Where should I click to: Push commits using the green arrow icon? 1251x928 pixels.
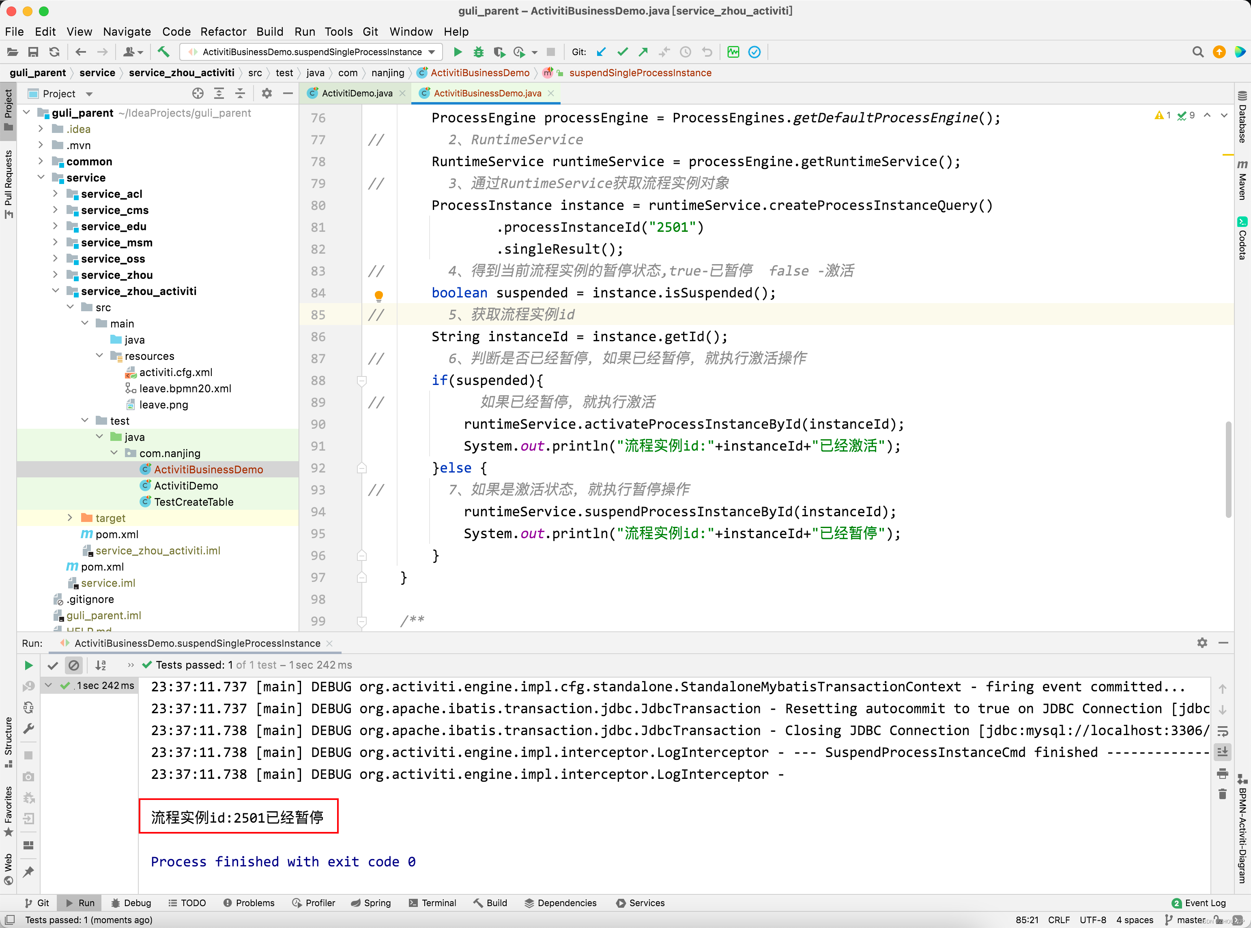(642, 52)
